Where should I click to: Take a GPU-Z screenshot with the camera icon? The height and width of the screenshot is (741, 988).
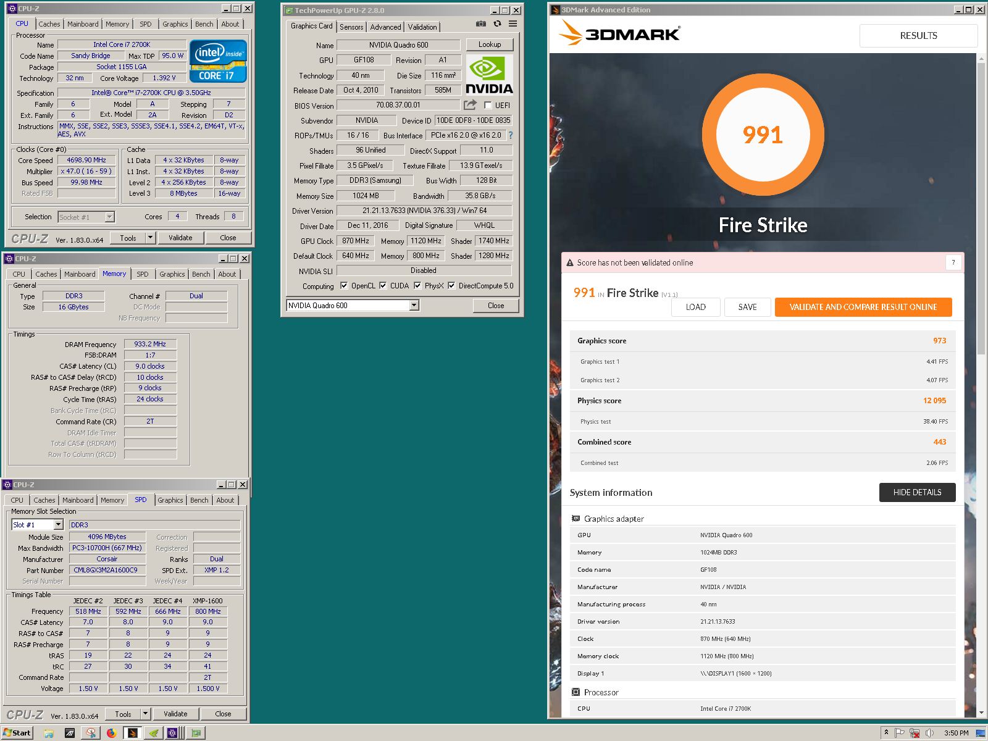click(x=480, y=24)
